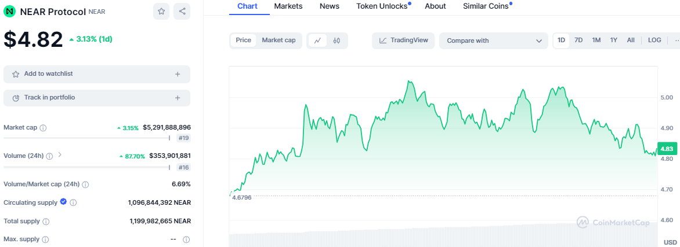Screen dimensions: 680x247
Task: Click the Volume rank #16 badge
Action: coord(183,167)
